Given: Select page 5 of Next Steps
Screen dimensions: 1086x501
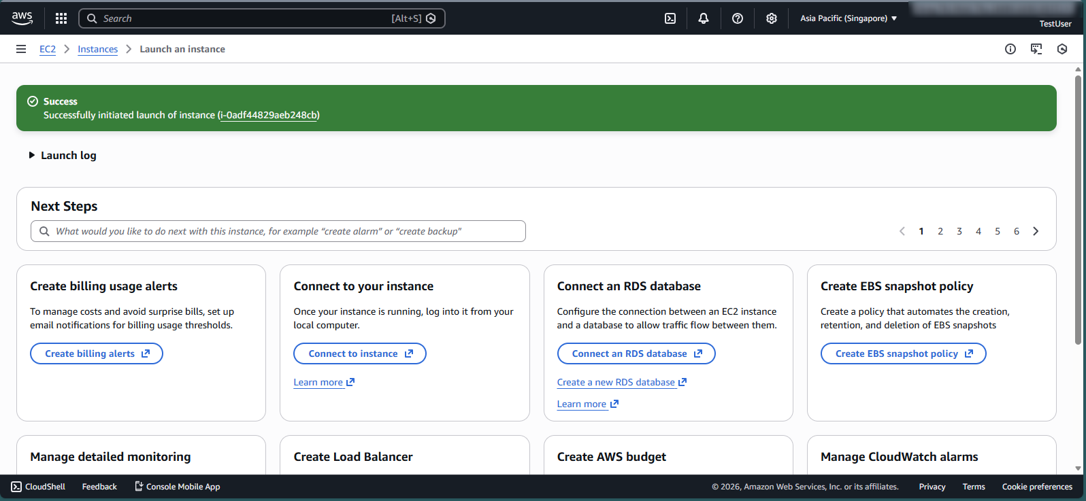Looking at the screenshot, I should (x=998, y=231).
